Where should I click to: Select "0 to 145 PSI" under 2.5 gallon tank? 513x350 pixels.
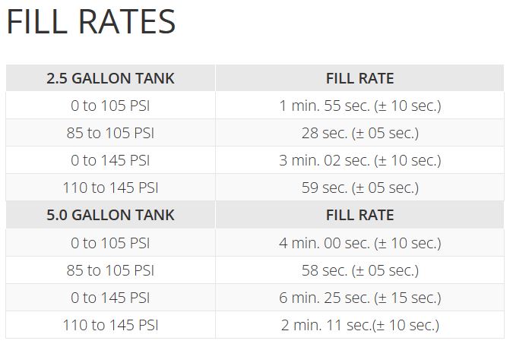point(110,160)
